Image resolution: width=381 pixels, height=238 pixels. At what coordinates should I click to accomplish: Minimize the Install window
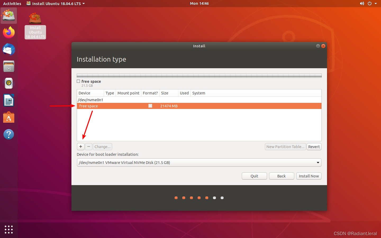318,46
